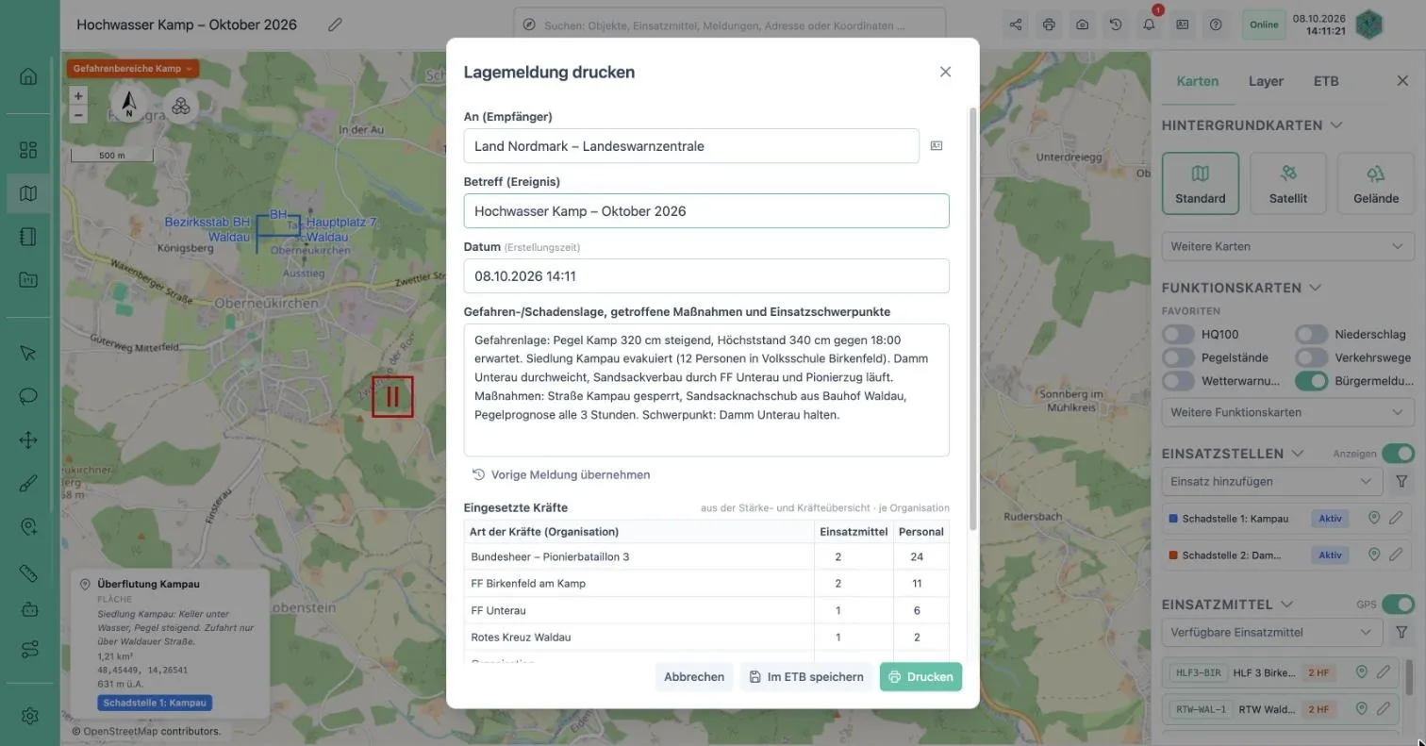This screenshot has height=746, width=1426.
Task: Click Vorige Meldung übernehmen
Action: point(561,474)
